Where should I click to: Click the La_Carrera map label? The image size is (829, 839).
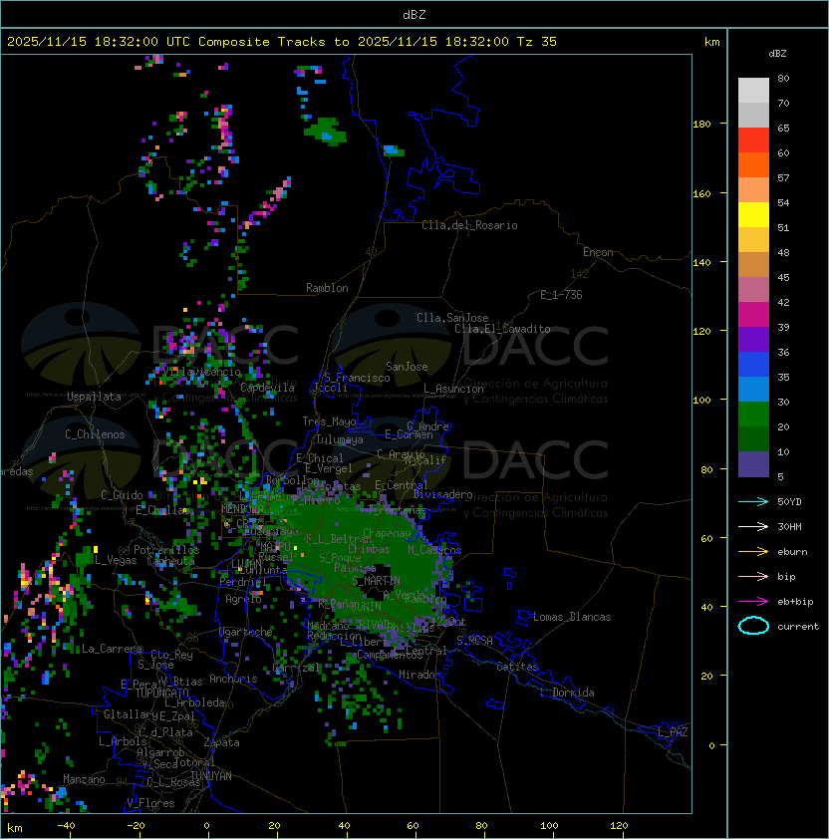[113, 649]
